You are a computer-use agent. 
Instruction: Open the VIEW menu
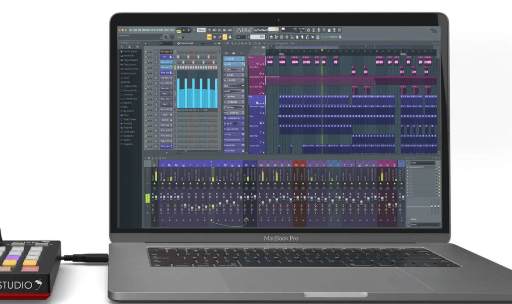coord(153,30)
